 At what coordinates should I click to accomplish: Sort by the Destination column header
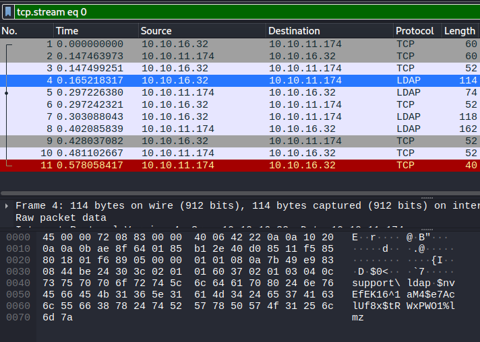click(330, 31)
